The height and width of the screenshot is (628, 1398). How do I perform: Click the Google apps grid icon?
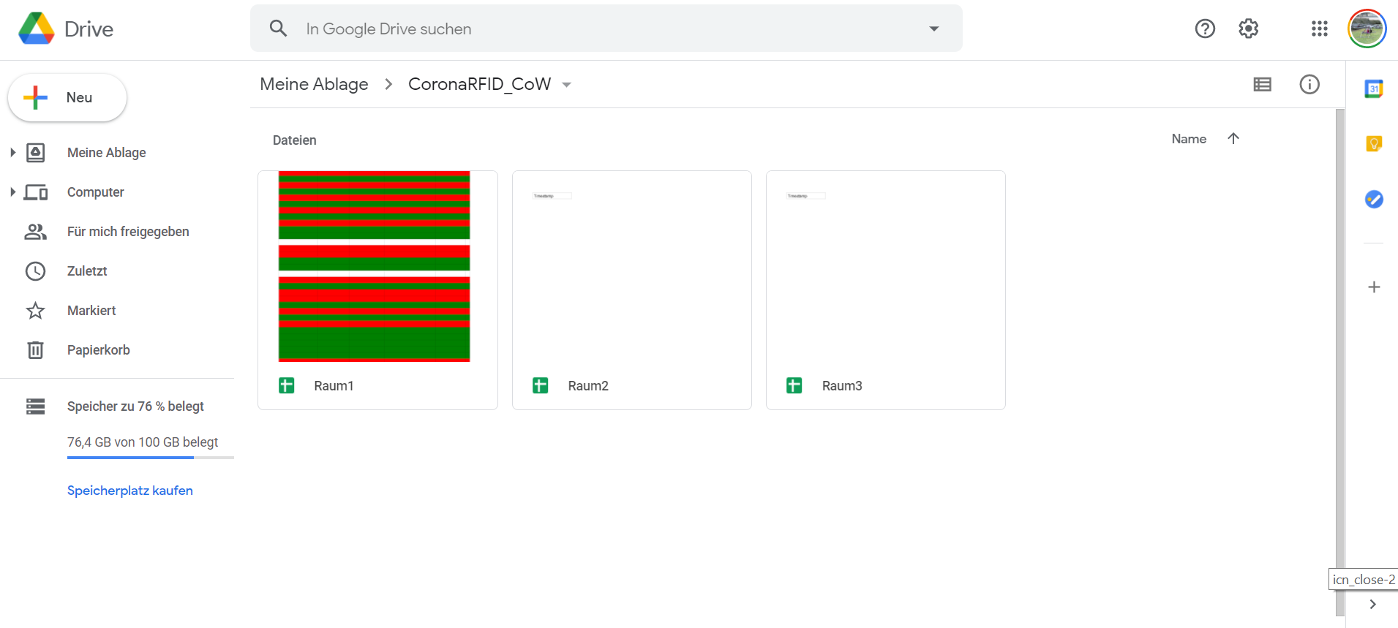(x=1319, y=29)
